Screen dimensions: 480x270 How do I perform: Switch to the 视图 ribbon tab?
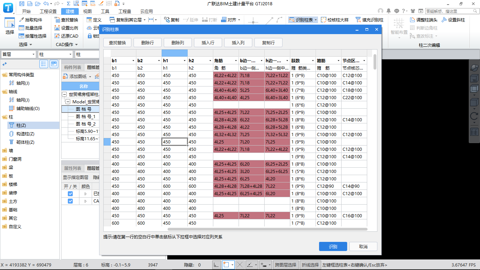pos(87,11)
